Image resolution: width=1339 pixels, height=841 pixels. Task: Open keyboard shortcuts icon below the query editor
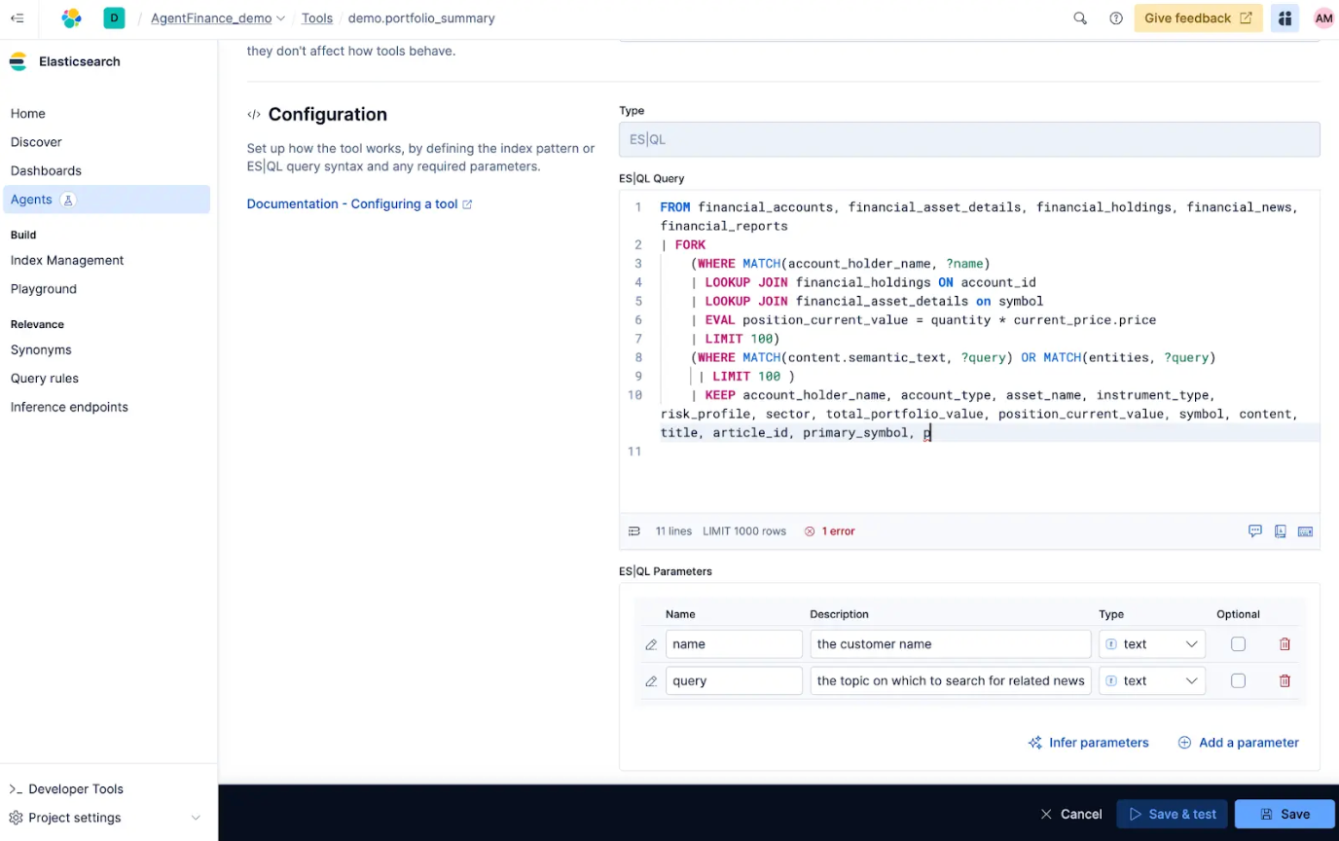click(1305, 530)
